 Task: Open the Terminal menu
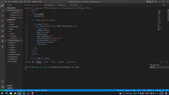pos(34,2)
